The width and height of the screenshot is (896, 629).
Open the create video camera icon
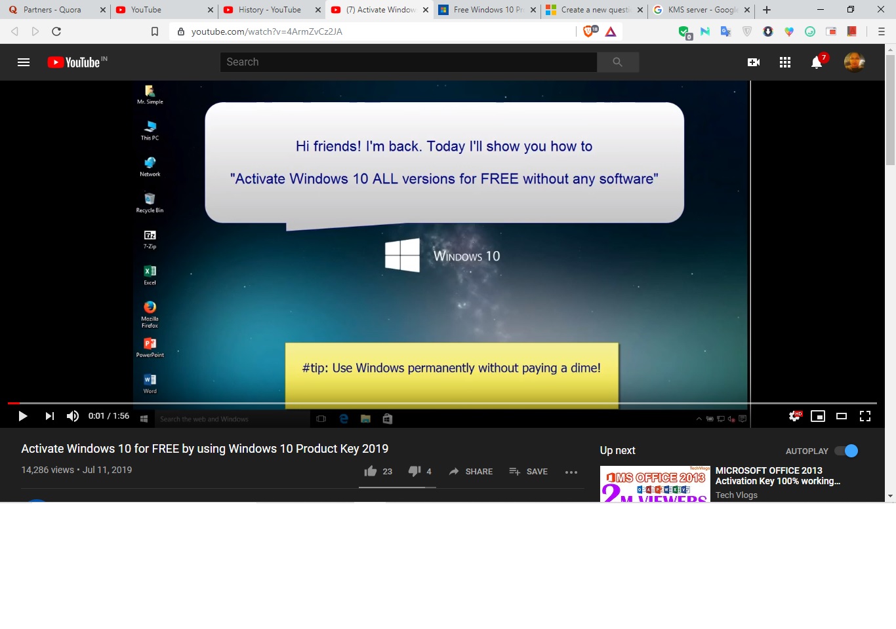[x=754, y=62]
